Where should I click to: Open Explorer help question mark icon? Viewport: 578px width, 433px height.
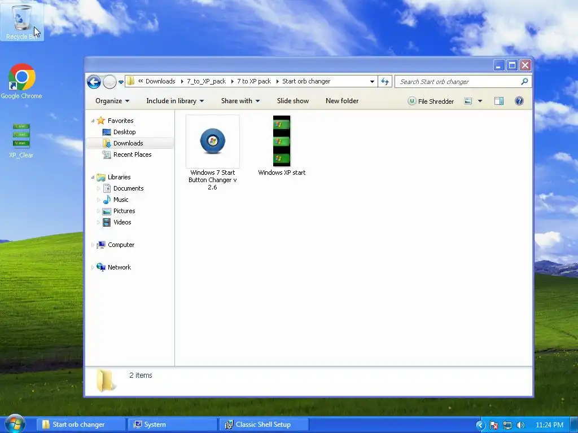519,101
